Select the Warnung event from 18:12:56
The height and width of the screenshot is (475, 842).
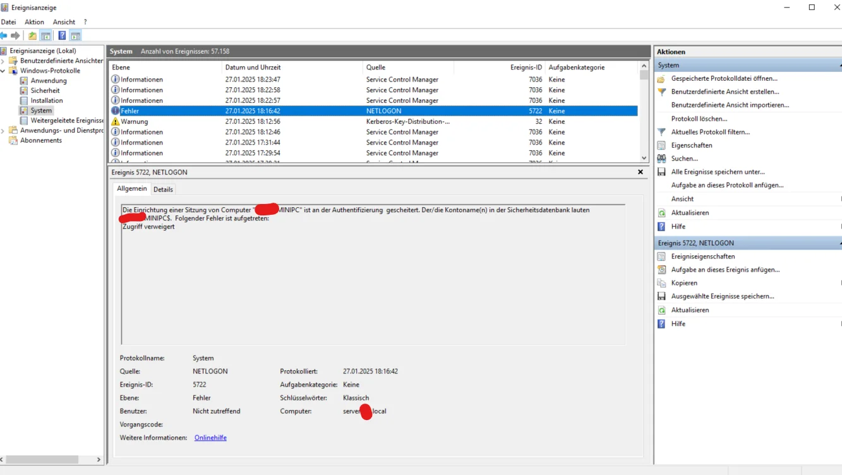pos(373,121)
